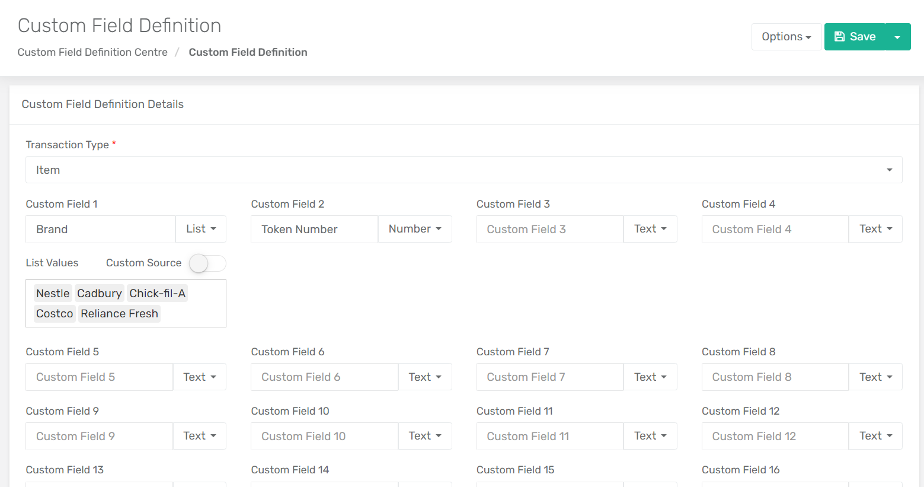Click the Token Number input field
The height and width of the screenshot is (487, 924).
tap(314, 229)
